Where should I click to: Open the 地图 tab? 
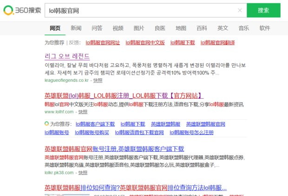coord(181,28)
